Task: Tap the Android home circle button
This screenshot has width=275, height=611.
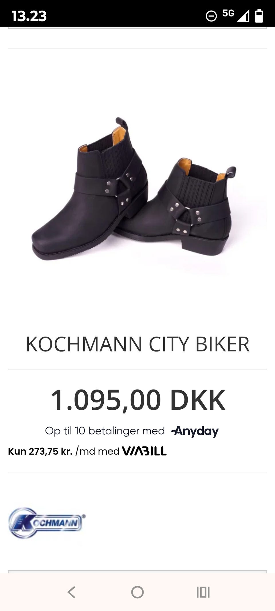Action: pos(137,592)
